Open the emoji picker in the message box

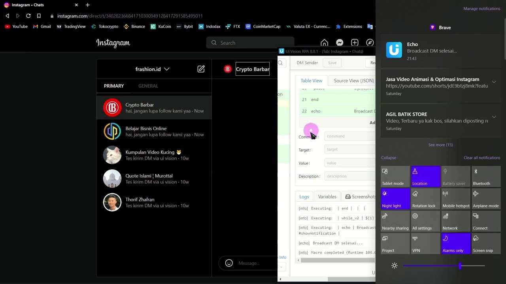click(x=229, y=263)
